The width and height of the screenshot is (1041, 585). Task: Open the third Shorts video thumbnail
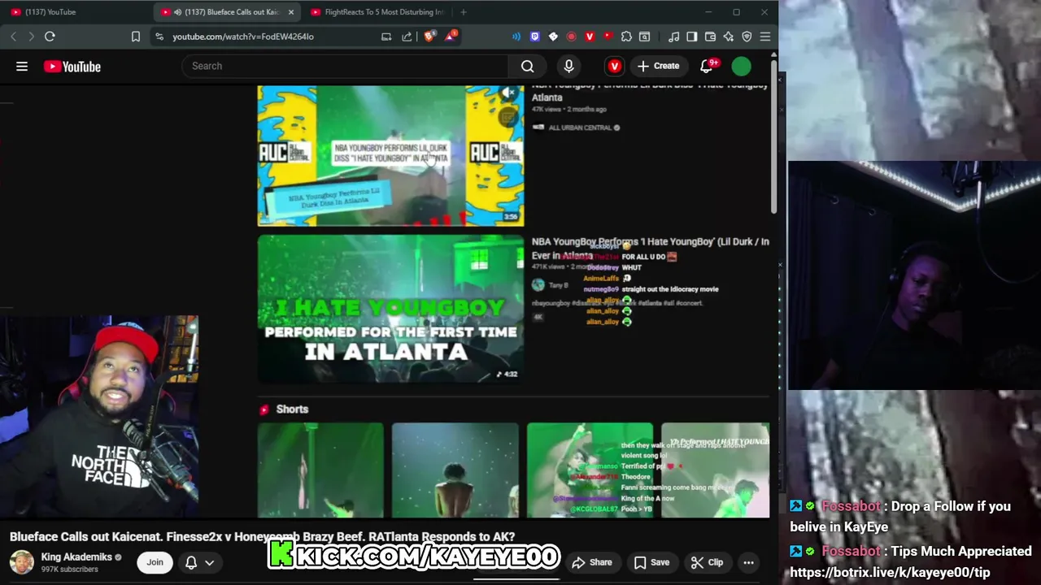coord(590,470)
